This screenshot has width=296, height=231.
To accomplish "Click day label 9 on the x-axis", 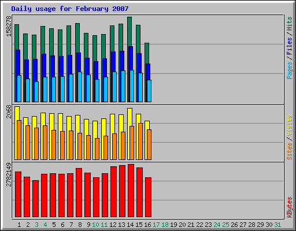I will (x=88, y=225).
